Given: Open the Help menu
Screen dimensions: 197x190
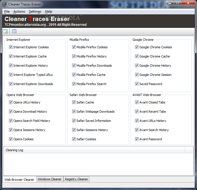Looking at the screenshot, I should point(49,11).
